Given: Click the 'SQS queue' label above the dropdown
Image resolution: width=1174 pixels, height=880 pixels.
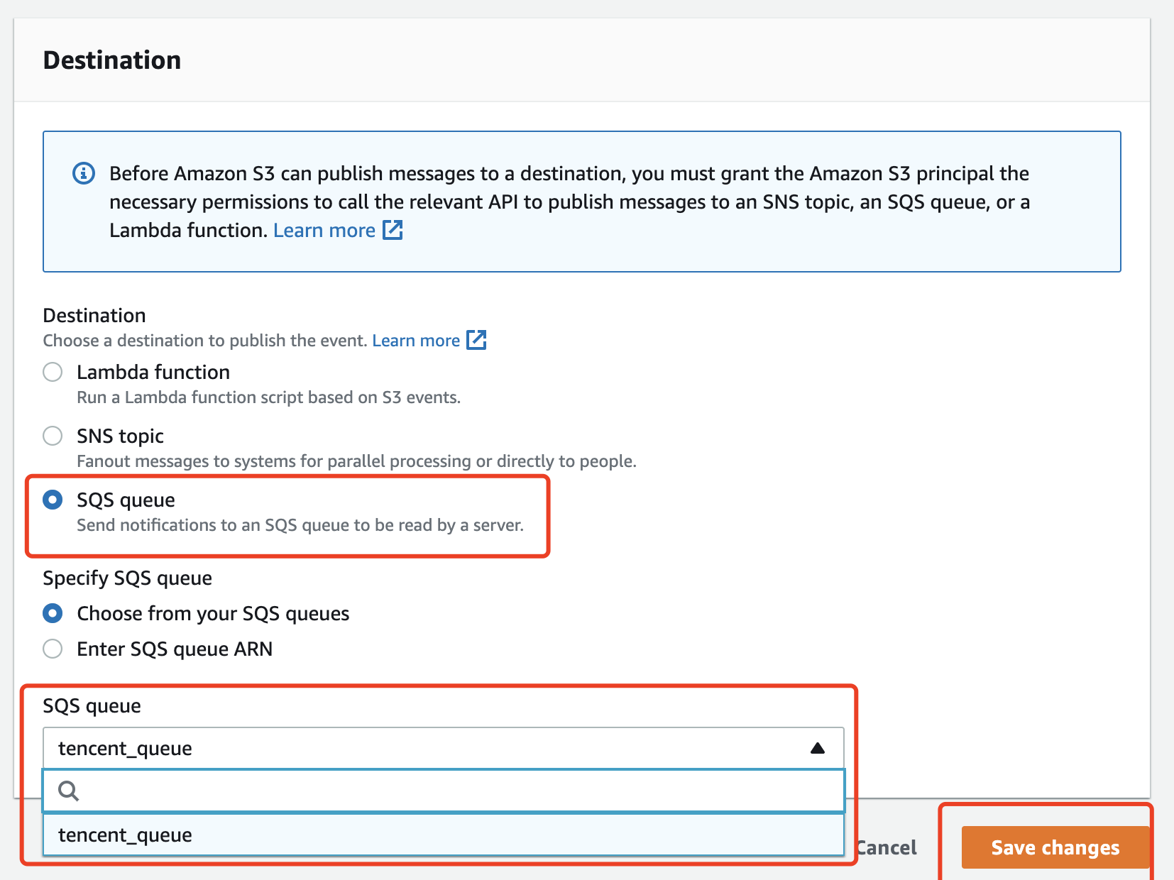Looking at the screenshot, I should (x=92, y=705).
